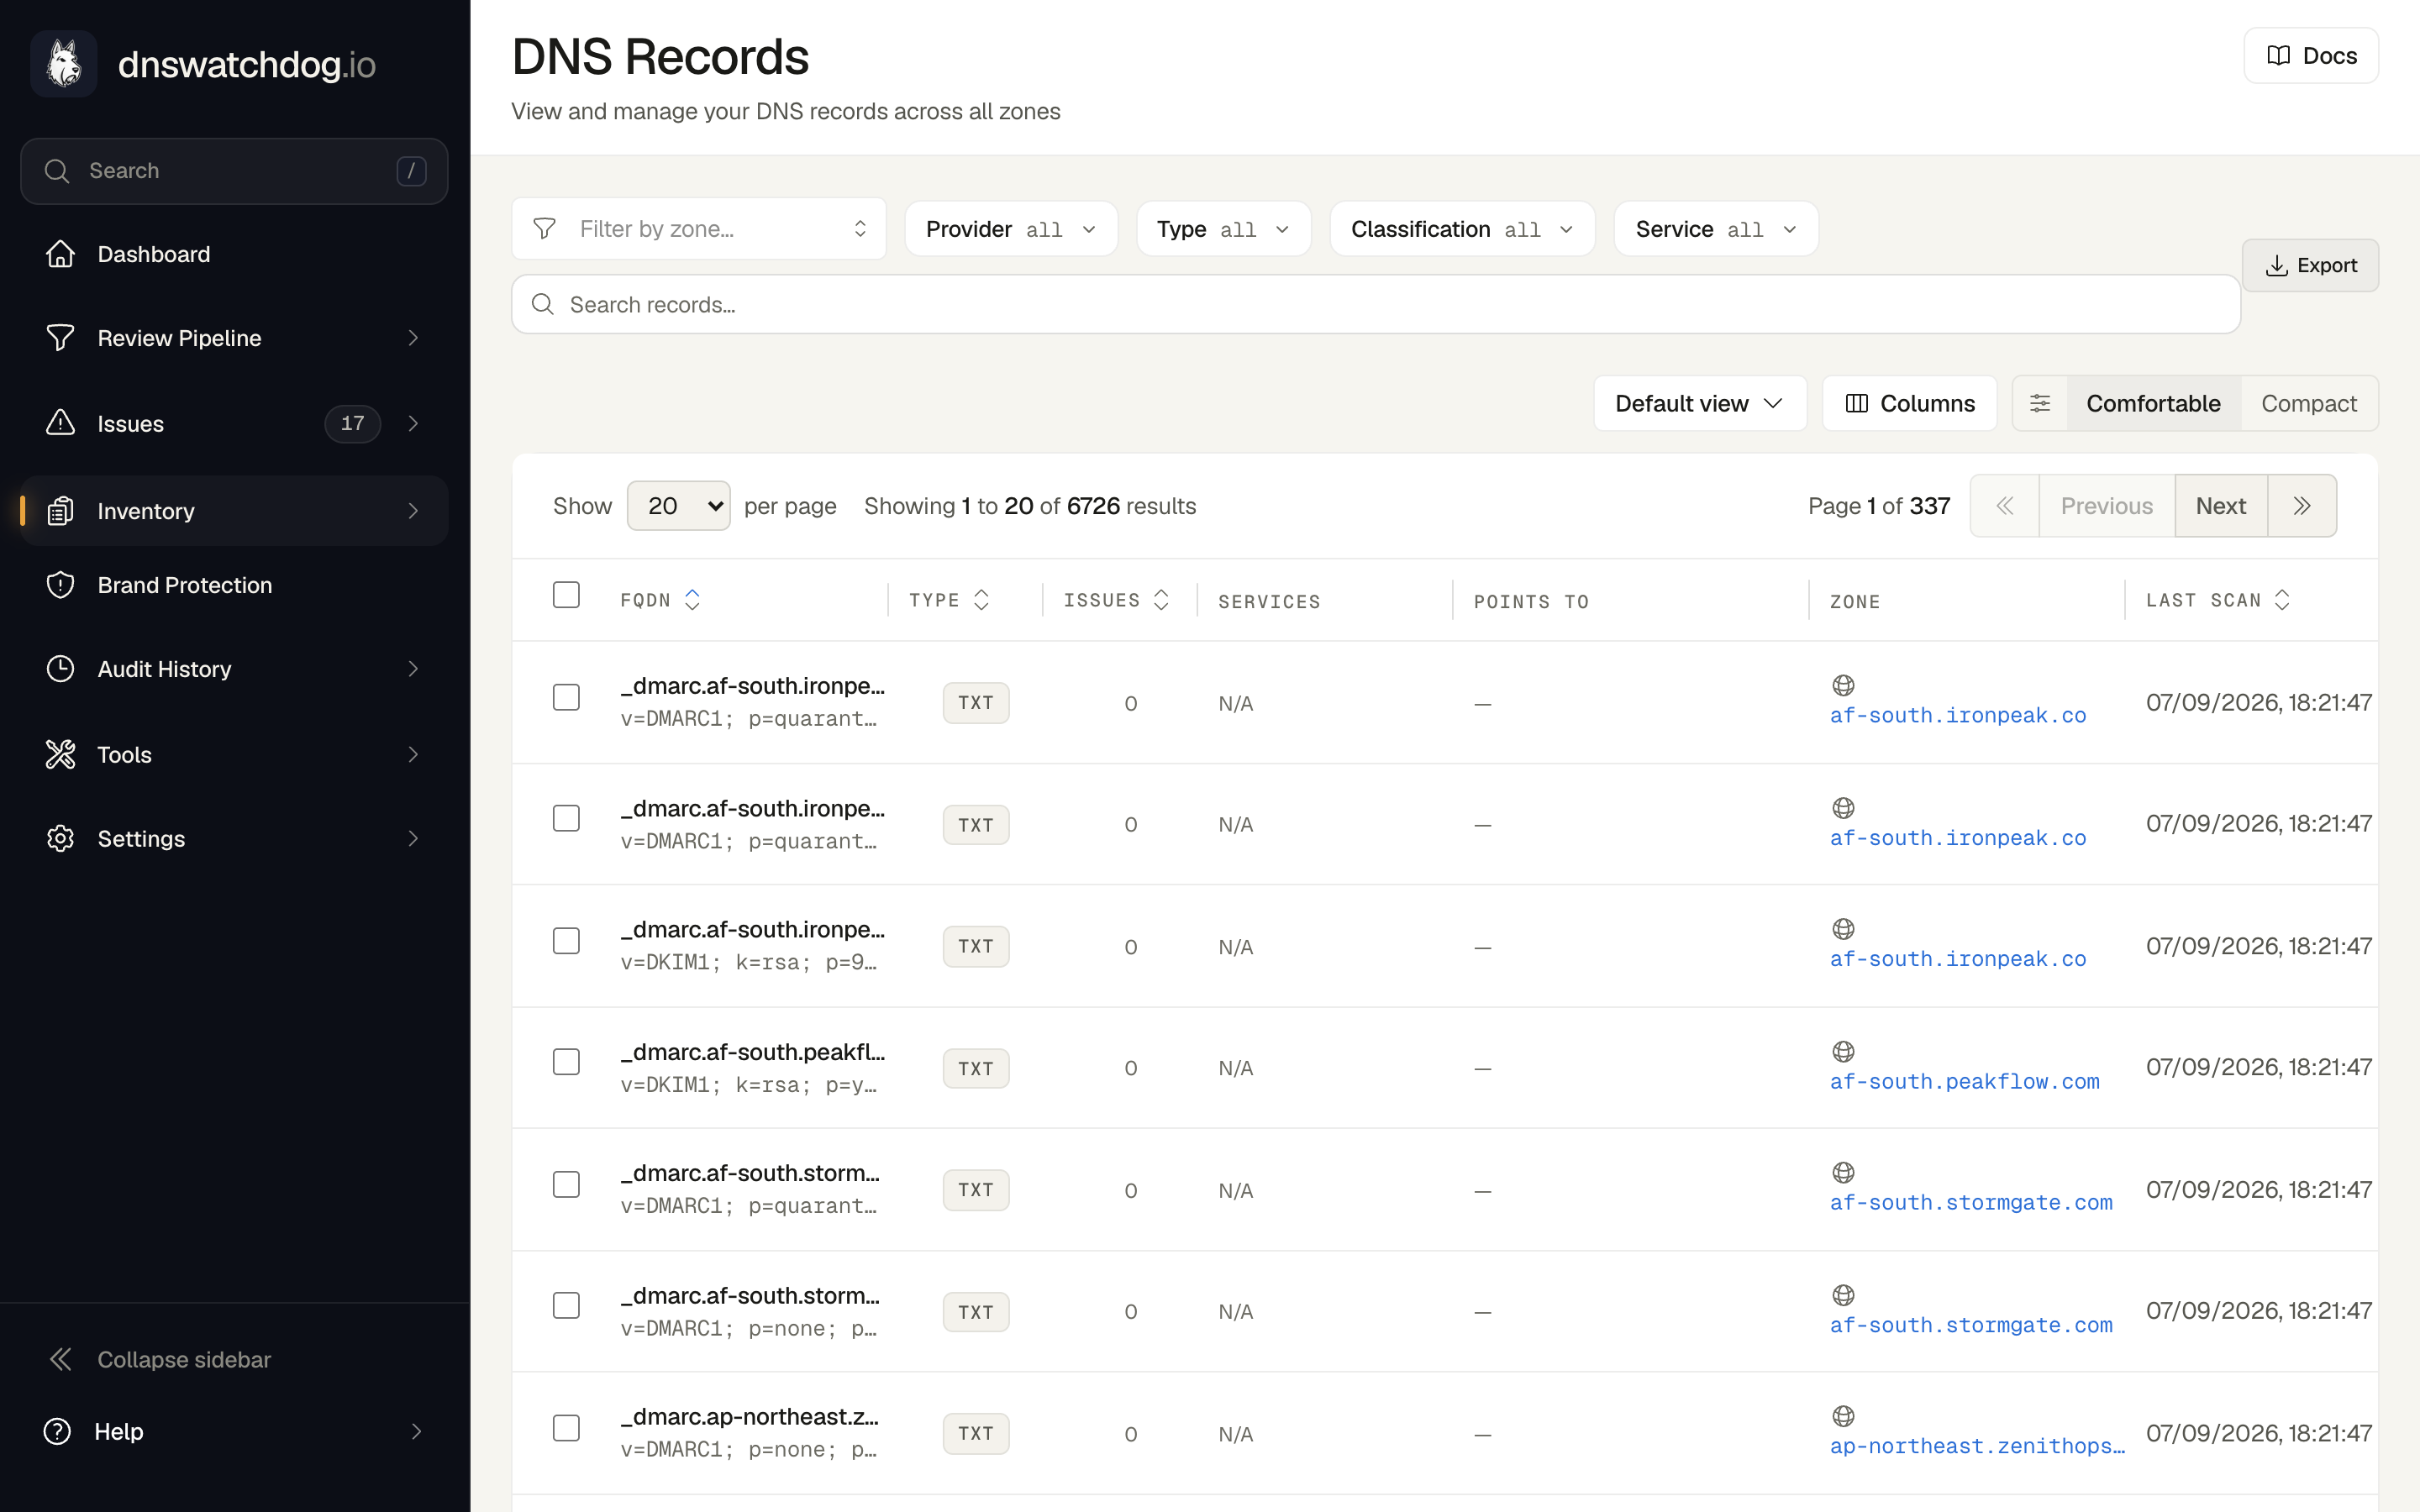Screen dimensions: 2420x1512
Task: Click the 17 issues count badge
Action: [x=352, y=423]
